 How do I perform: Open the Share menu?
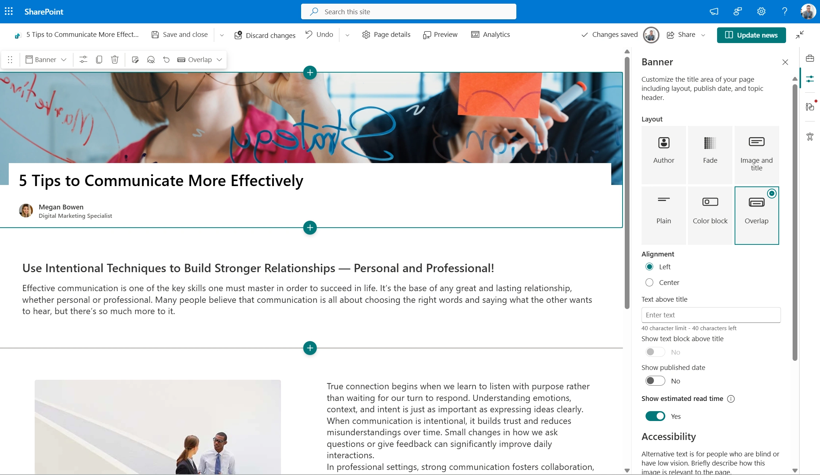(685, 35)
